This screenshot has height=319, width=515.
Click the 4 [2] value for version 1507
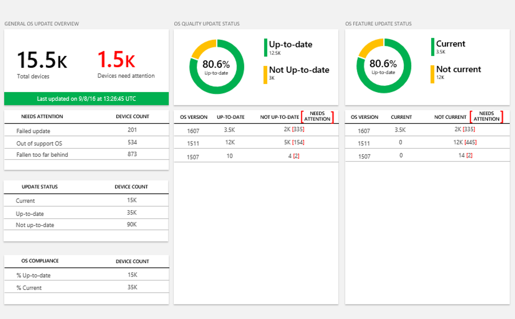tap(294, 156)
